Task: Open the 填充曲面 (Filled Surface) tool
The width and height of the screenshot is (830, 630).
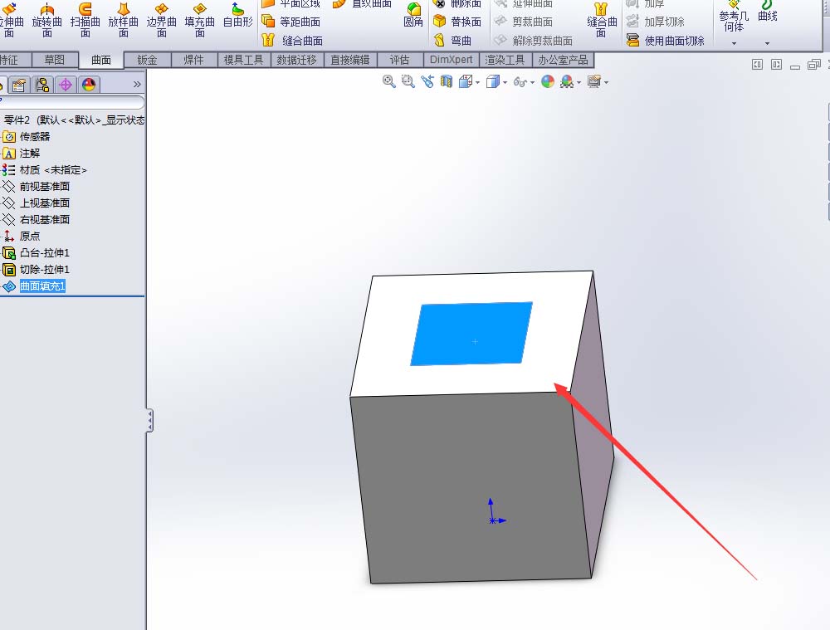Action: (x=199, y=21)
